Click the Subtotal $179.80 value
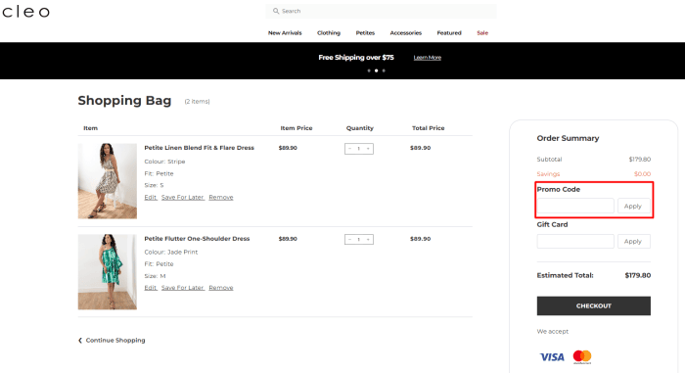 (640, 160)
